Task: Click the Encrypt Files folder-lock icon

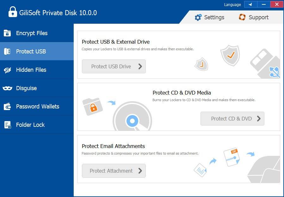Action: [7, 33]
